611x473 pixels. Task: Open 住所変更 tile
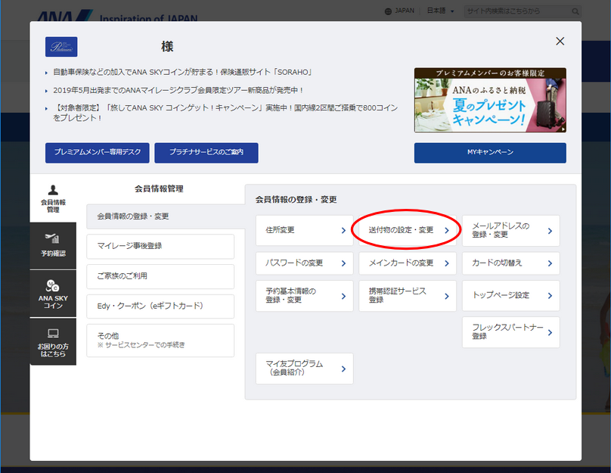tap(304, 231)
